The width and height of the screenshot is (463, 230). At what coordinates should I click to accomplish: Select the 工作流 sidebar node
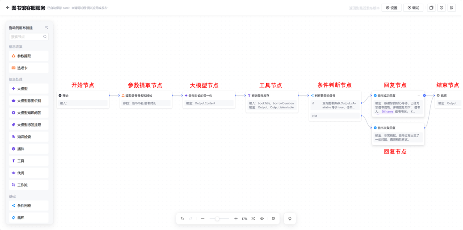tap(29, 185)
